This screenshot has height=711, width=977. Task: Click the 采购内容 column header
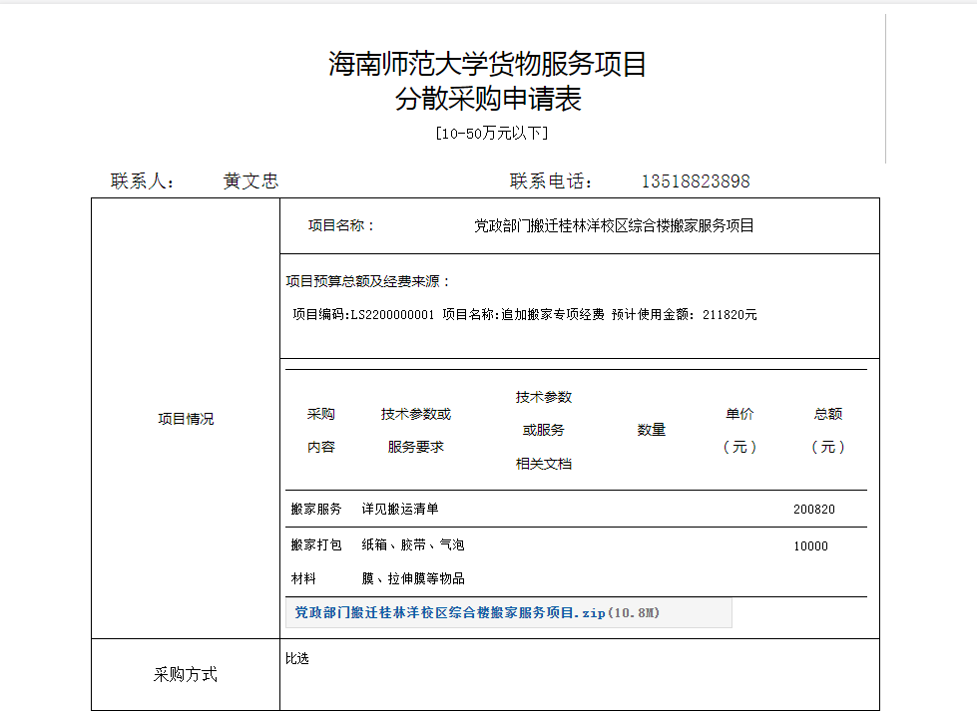coord(321,431)
